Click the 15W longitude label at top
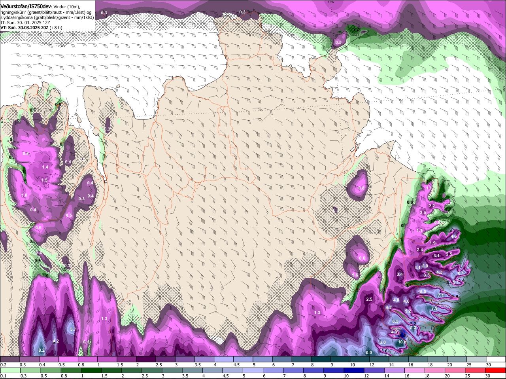 [331, 2]
